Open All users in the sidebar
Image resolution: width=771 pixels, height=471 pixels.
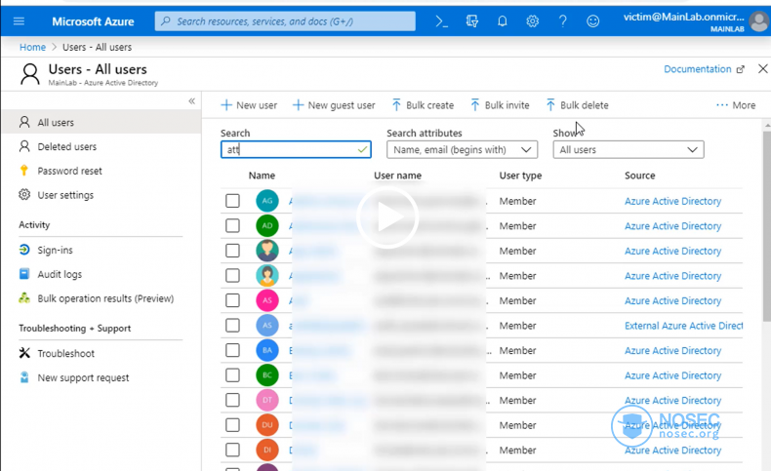[x=101, y=122]
